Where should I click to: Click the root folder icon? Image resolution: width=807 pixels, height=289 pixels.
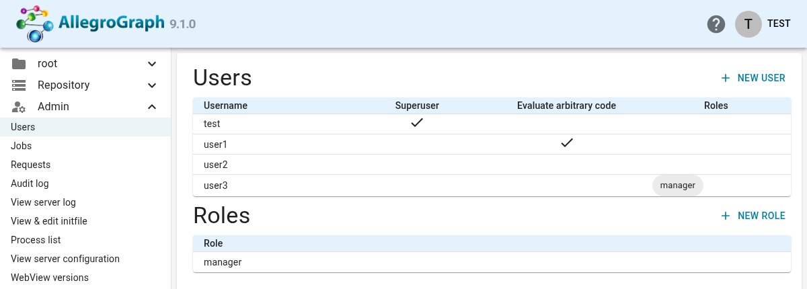coord(19,64)
